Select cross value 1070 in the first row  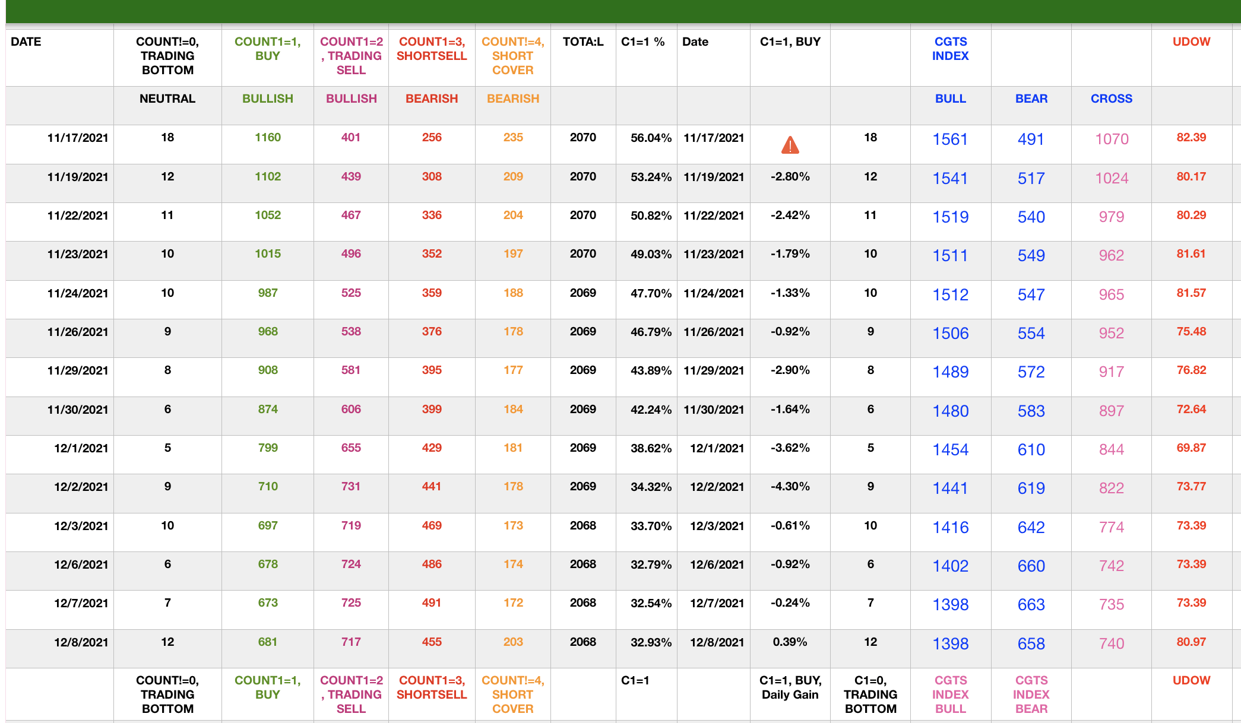coord(1112,139)
